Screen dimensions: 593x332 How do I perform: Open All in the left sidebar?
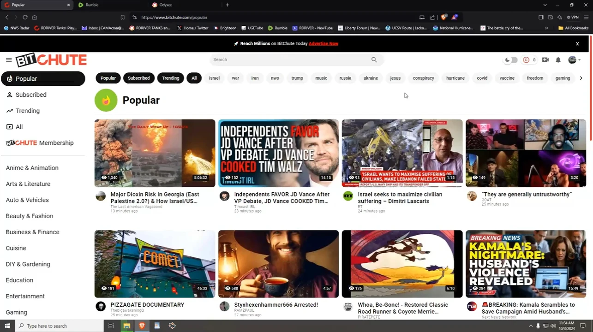pyautogui.click(x=43, y=127)
